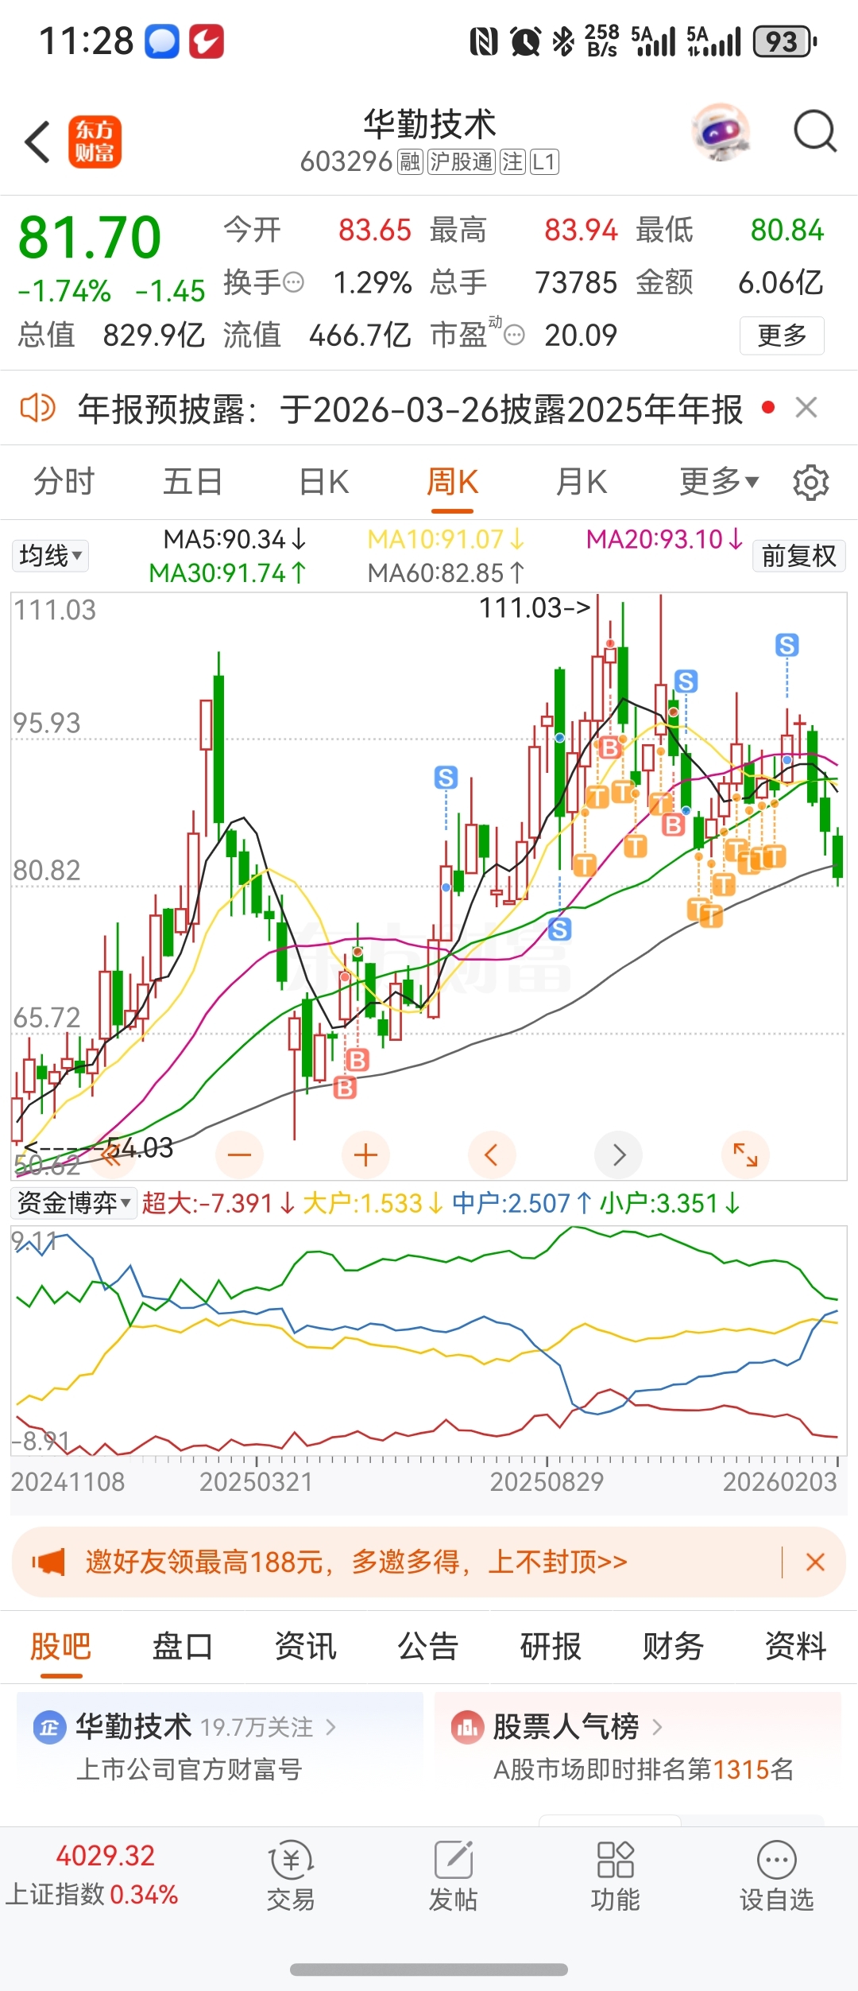
Task: Open the 公告 tab
Action: pos(428,1646)
